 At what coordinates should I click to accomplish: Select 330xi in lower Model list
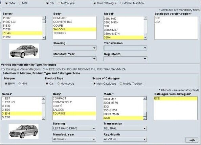tap(123, 118)
